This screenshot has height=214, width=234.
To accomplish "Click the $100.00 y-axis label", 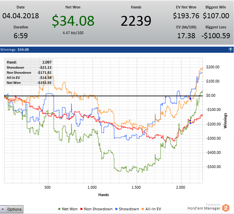I will 213,81.
